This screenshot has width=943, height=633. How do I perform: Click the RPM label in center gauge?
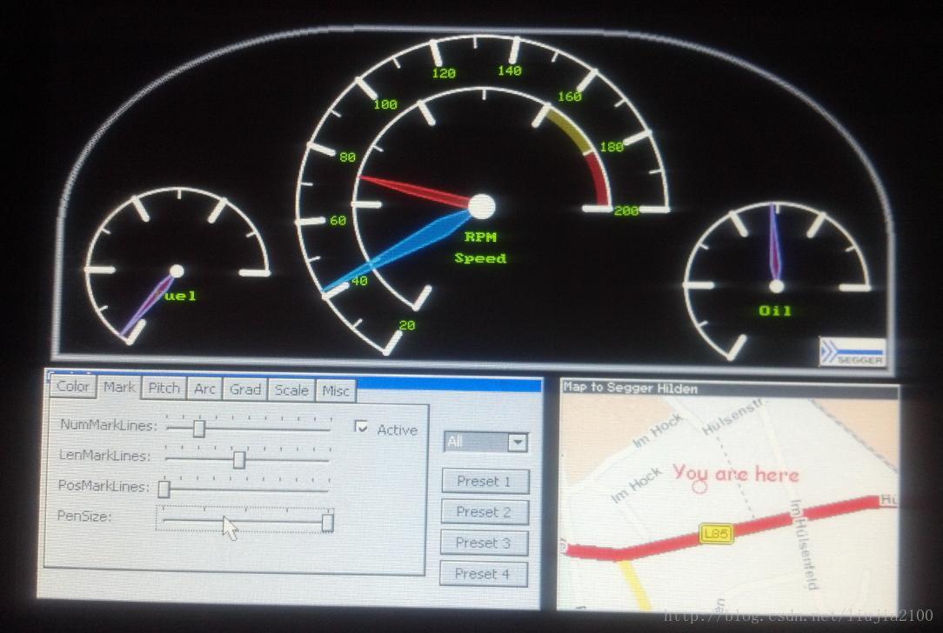(480, 237)
